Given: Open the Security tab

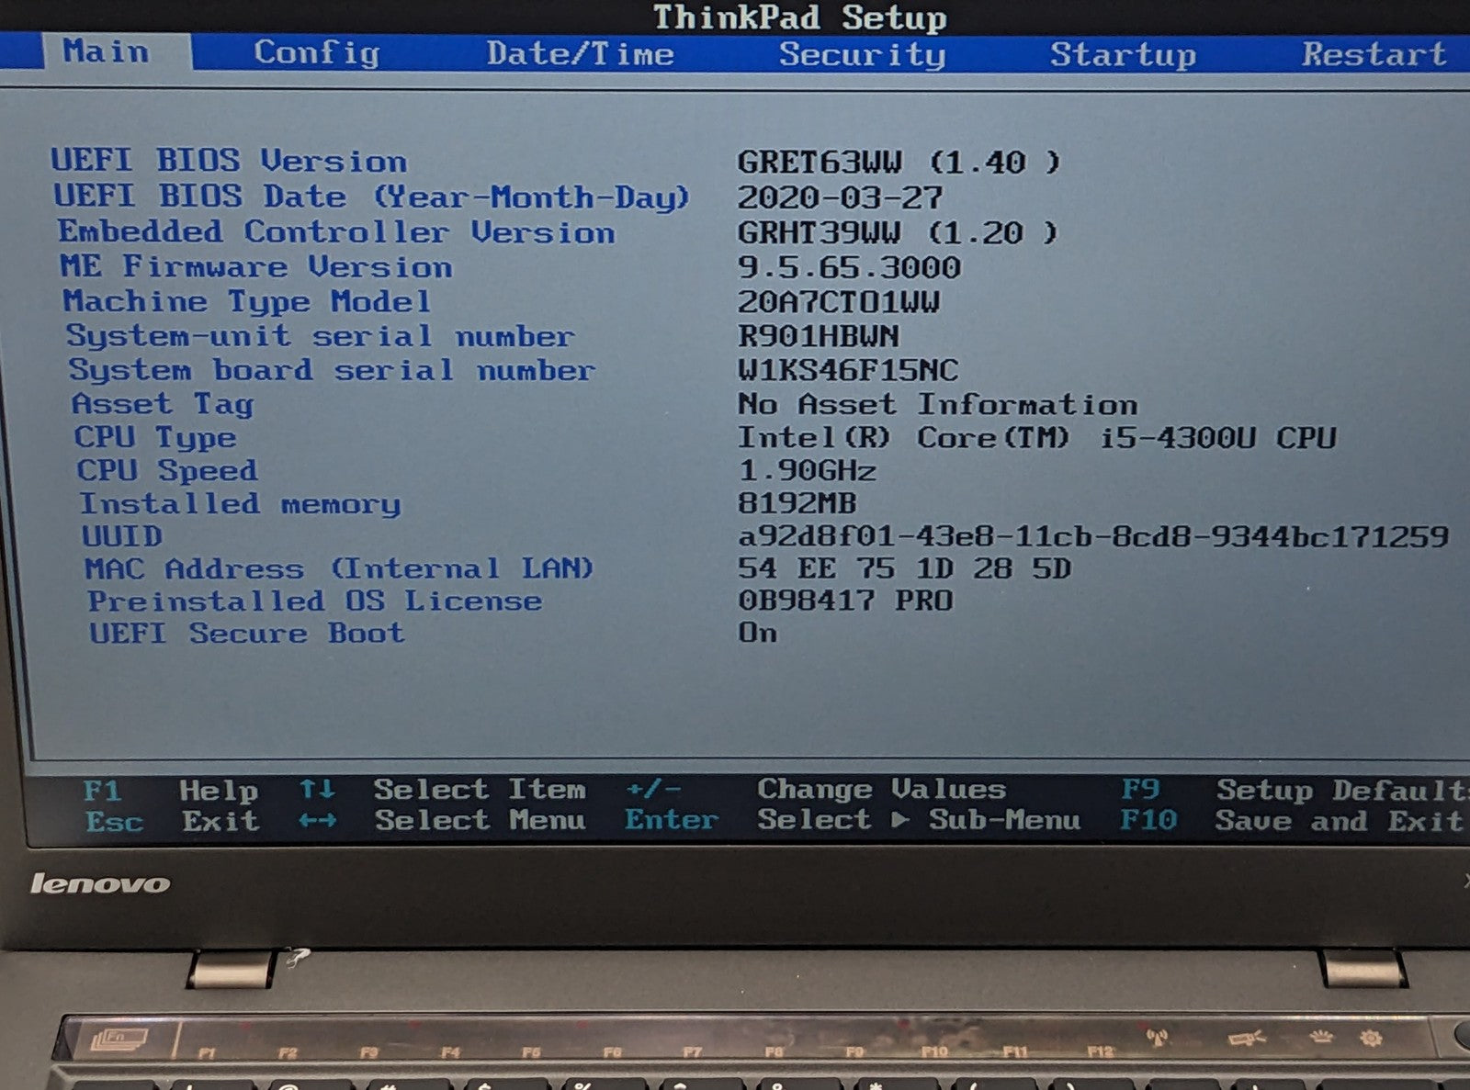Looking at the screenshot, I should (x=862, y=55).
